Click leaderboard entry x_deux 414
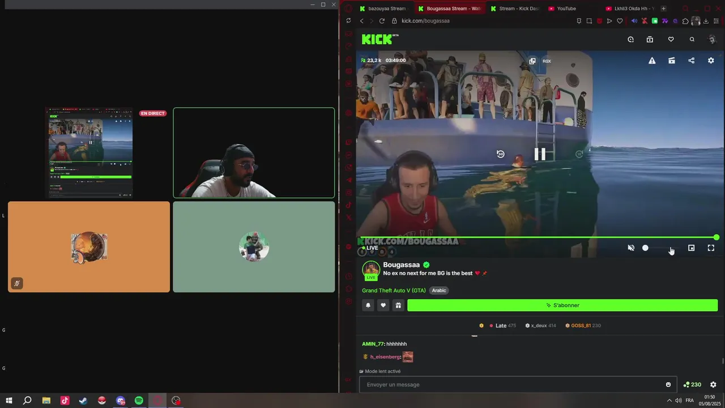The width and height of the screenshot is (725, 408). [540, 326]
